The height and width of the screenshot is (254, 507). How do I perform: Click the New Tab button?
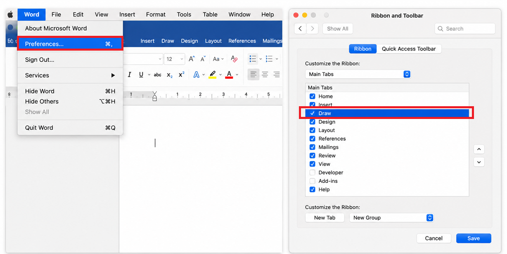[325, 217]
